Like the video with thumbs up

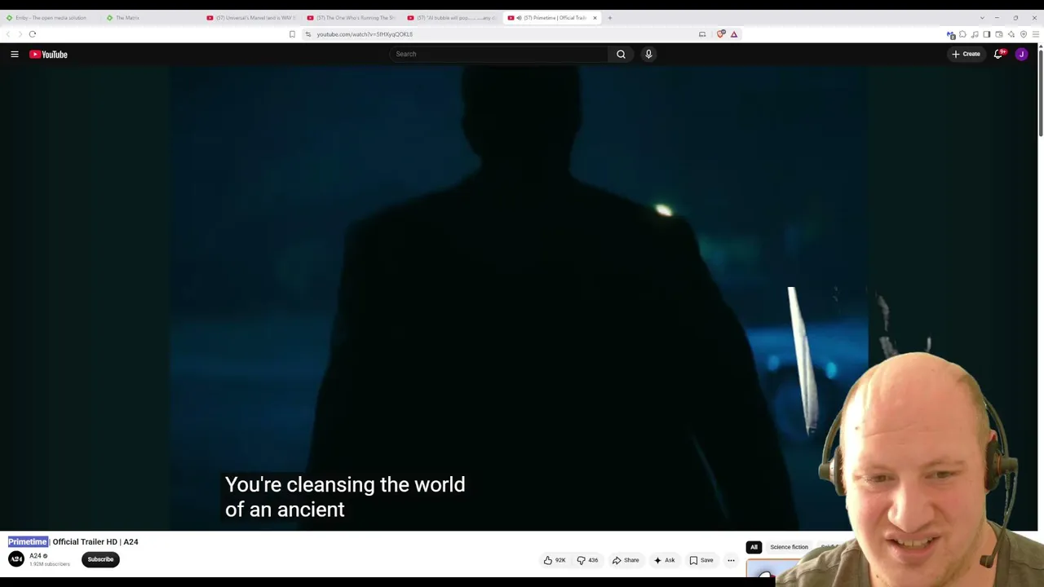tap(555, 560)
